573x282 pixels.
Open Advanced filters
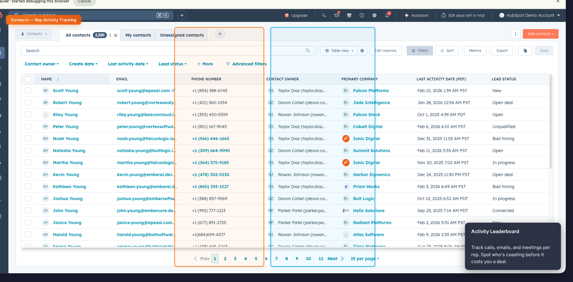click(246, 64)
